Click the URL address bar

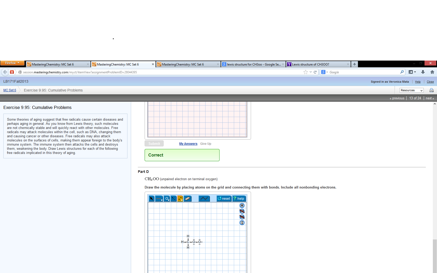pyautogui.click(x=161, y=72)
